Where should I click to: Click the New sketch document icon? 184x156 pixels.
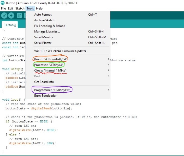tap(19, 16)
